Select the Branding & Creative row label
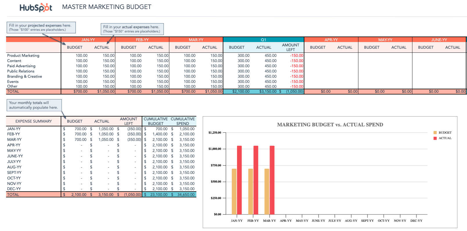Viewport: 467px width, 231px height. (x=24, y=76)
